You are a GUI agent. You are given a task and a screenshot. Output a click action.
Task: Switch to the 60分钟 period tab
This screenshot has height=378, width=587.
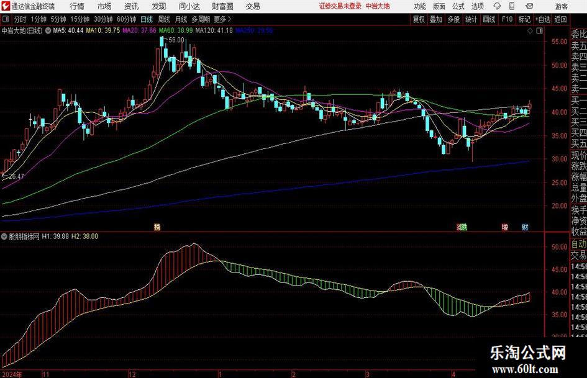coord(126,19)
